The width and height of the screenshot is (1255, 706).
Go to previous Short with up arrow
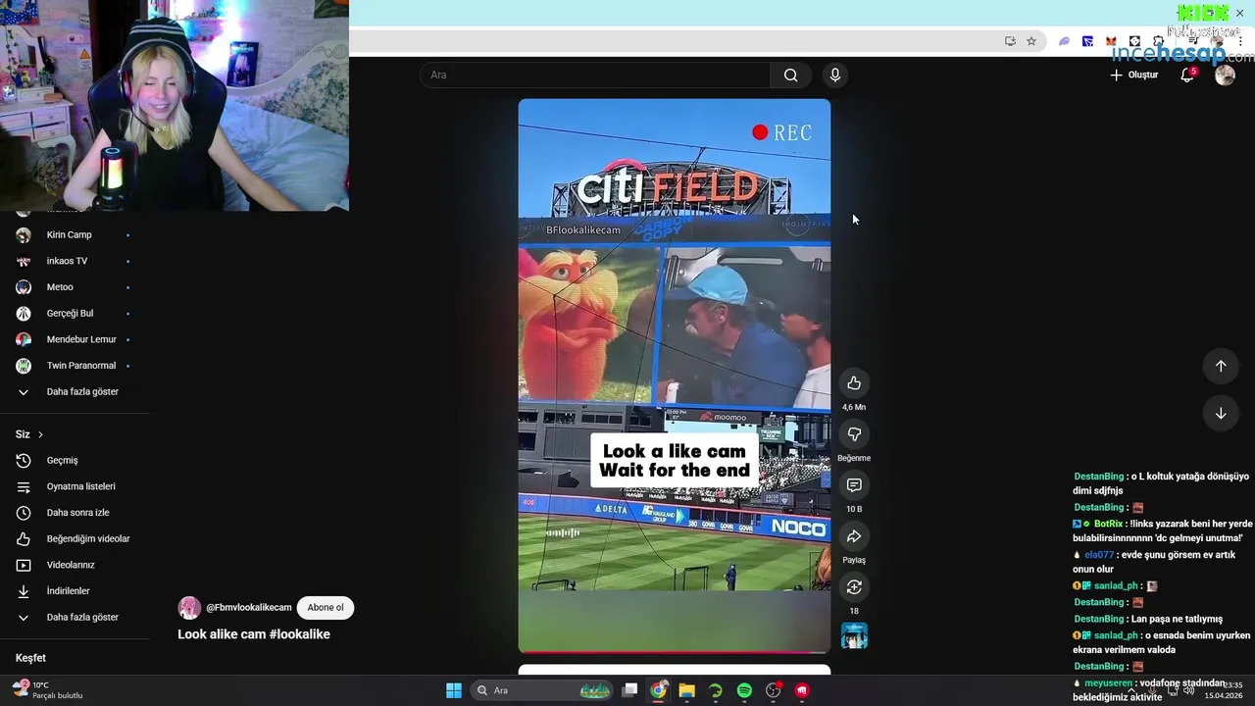pyautogui.click(x=1221, y=366)
